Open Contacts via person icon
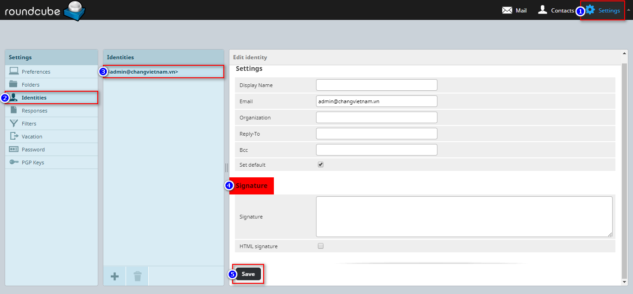 pos(543,10)
